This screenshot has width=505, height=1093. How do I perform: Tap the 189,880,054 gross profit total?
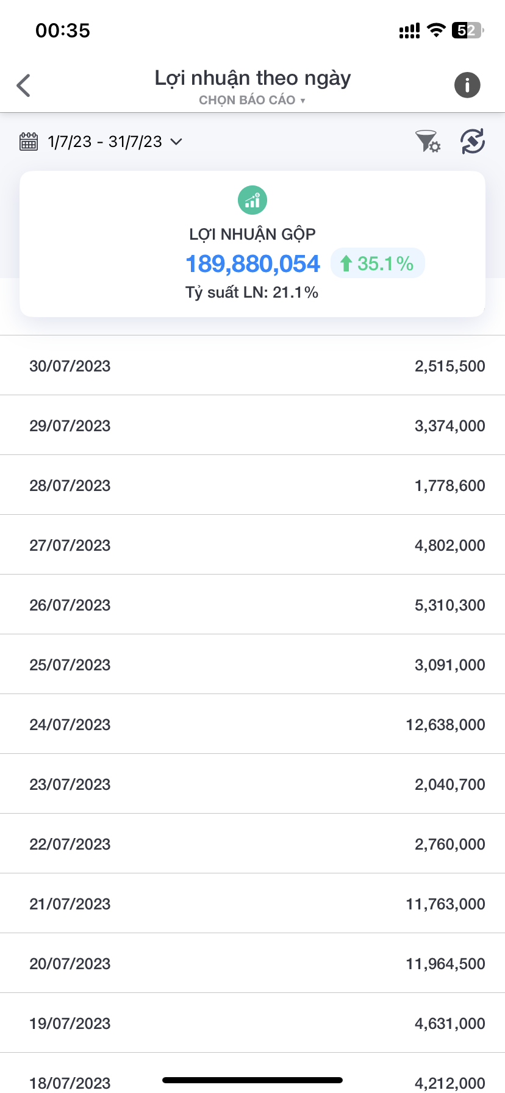253,263
